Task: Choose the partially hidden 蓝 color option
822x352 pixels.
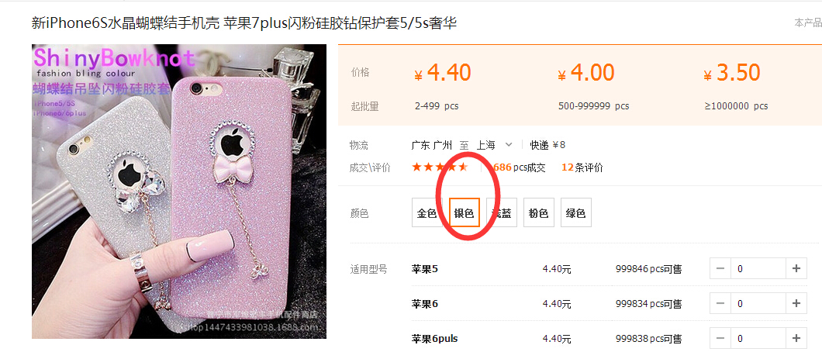Action: 502,212
